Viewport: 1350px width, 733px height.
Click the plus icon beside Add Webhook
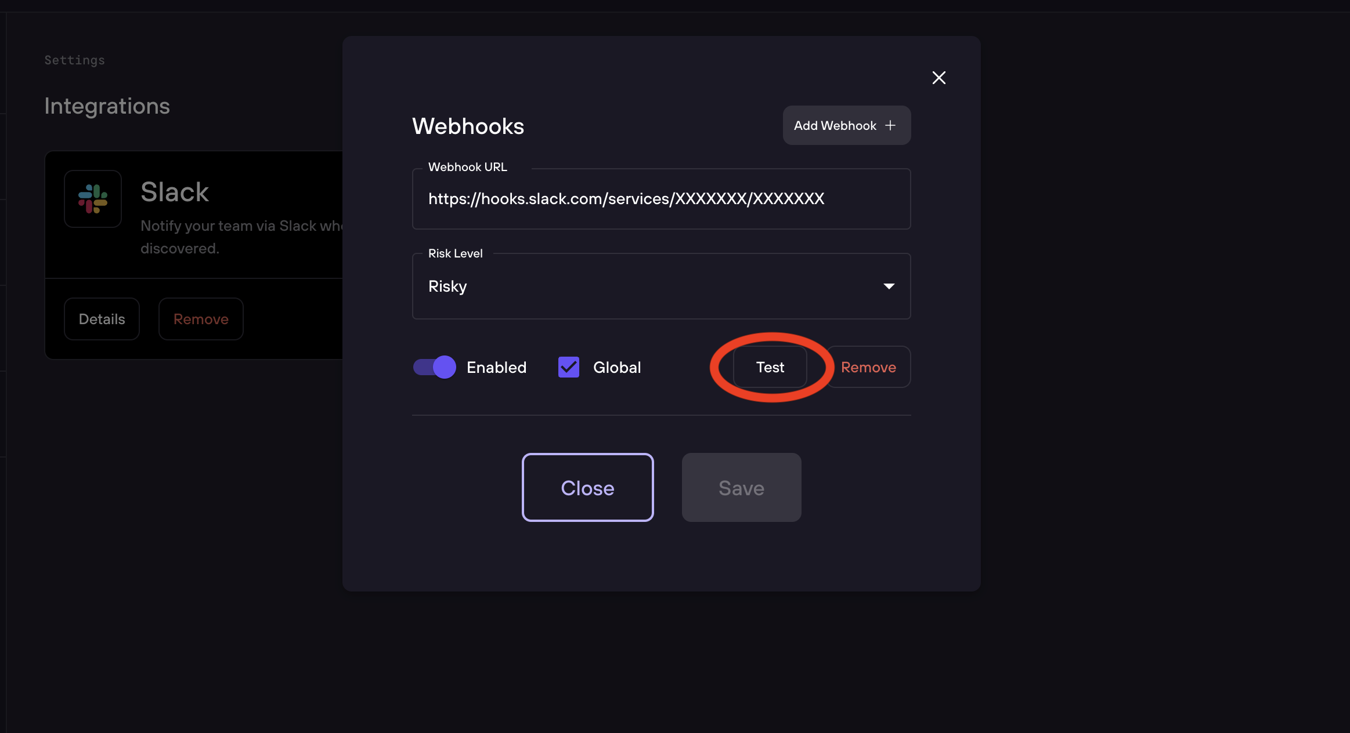(x=890, y=125)
